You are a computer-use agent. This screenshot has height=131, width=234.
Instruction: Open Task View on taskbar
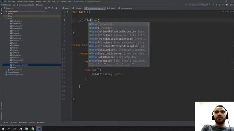coord(15,128)
